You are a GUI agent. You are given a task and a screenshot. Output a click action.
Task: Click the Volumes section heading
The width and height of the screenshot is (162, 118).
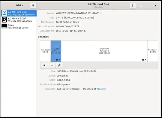point(43,37)
